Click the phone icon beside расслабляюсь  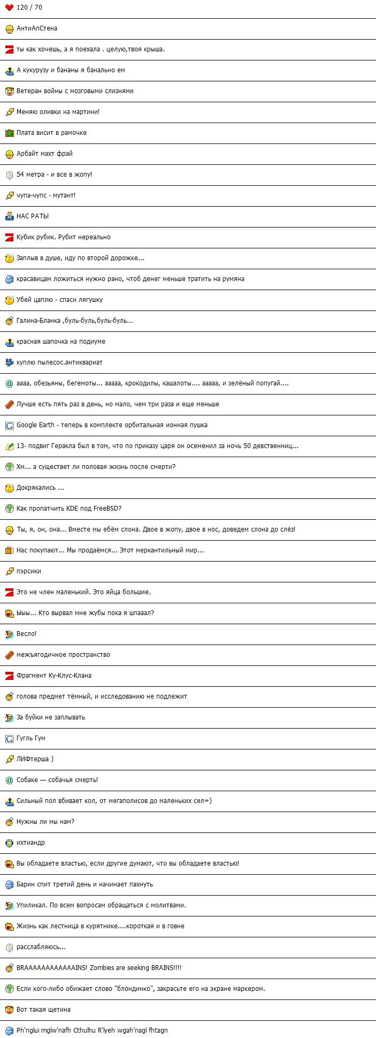click(x=9, y=947)
